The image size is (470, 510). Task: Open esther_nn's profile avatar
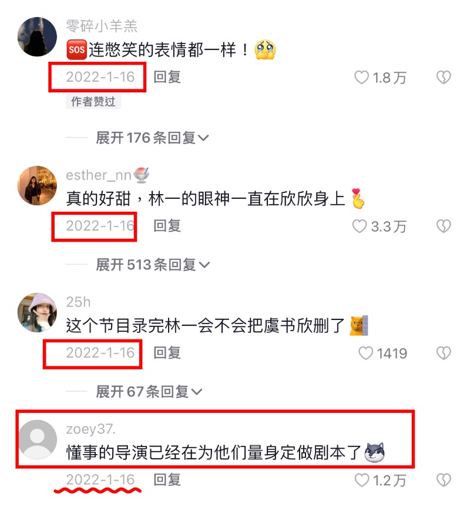pyautogui.click(x=37, y=185)
